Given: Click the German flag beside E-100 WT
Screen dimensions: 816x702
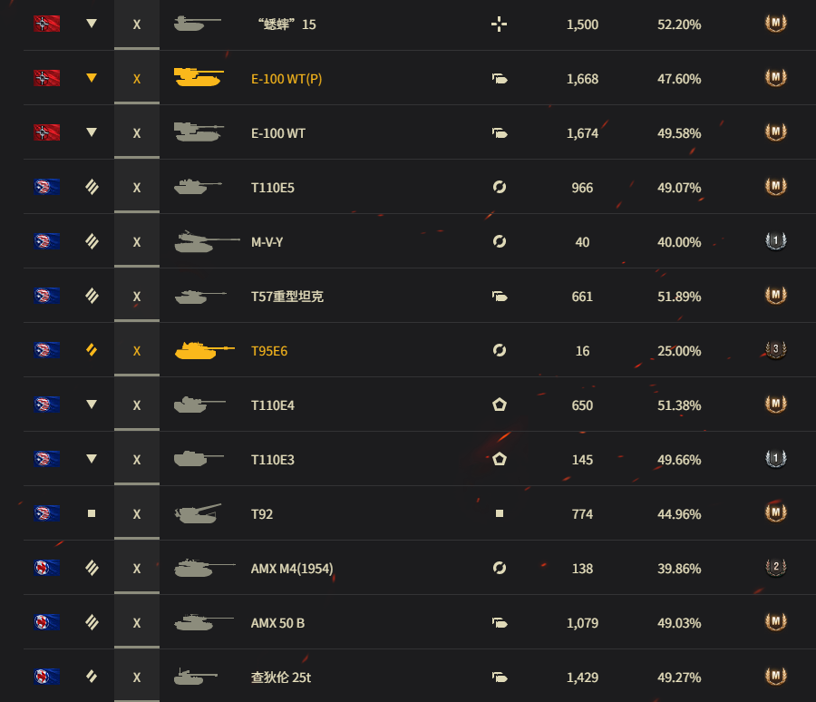Looking at the screenshot, I should [x=47, y=132].
